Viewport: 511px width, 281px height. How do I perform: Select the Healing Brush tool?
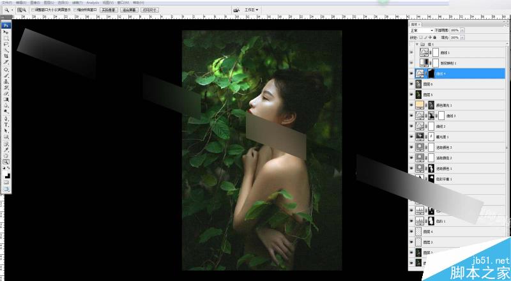pyautogui.click(x=6, y=70)
